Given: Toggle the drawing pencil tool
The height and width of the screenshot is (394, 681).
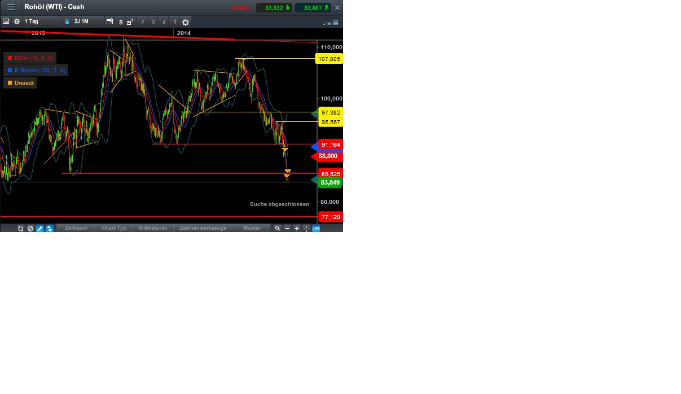Looking at the screenshot, I should (x=39, y=228).
